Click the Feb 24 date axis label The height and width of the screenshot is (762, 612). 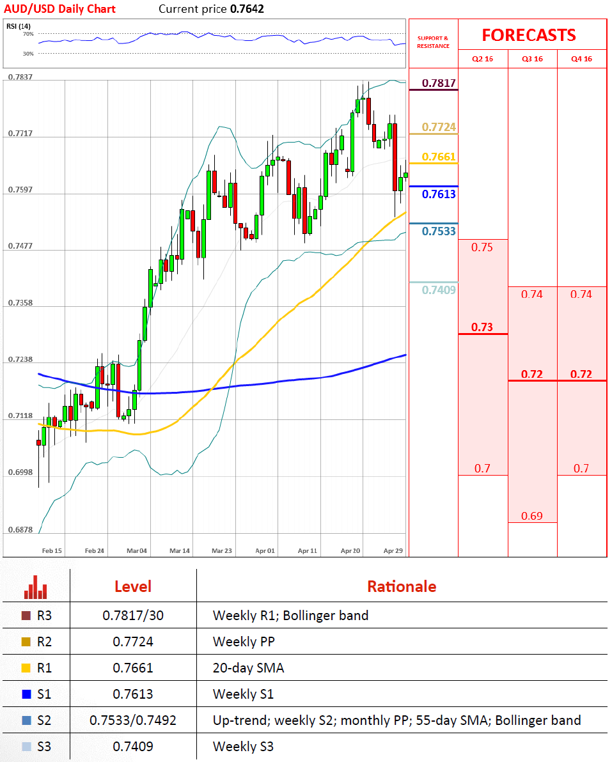(94, 551)
